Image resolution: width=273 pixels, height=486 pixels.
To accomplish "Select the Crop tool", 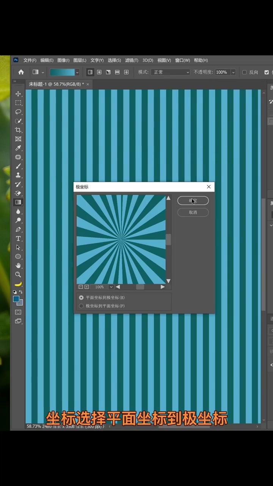I will (18, 130).
